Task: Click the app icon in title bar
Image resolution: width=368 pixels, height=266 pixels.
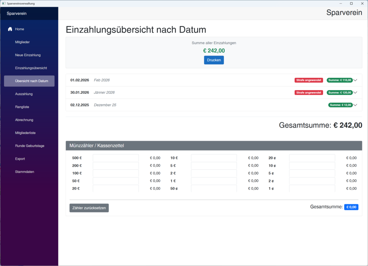Action: coord(4,3)
